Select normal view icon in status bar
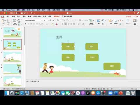 [x=99, y=89]
